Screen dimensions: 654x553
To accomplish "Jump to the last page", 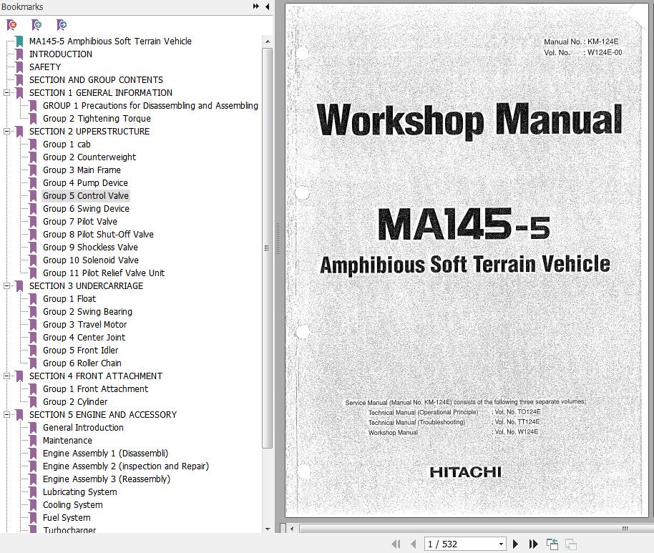I will [533, 544].
